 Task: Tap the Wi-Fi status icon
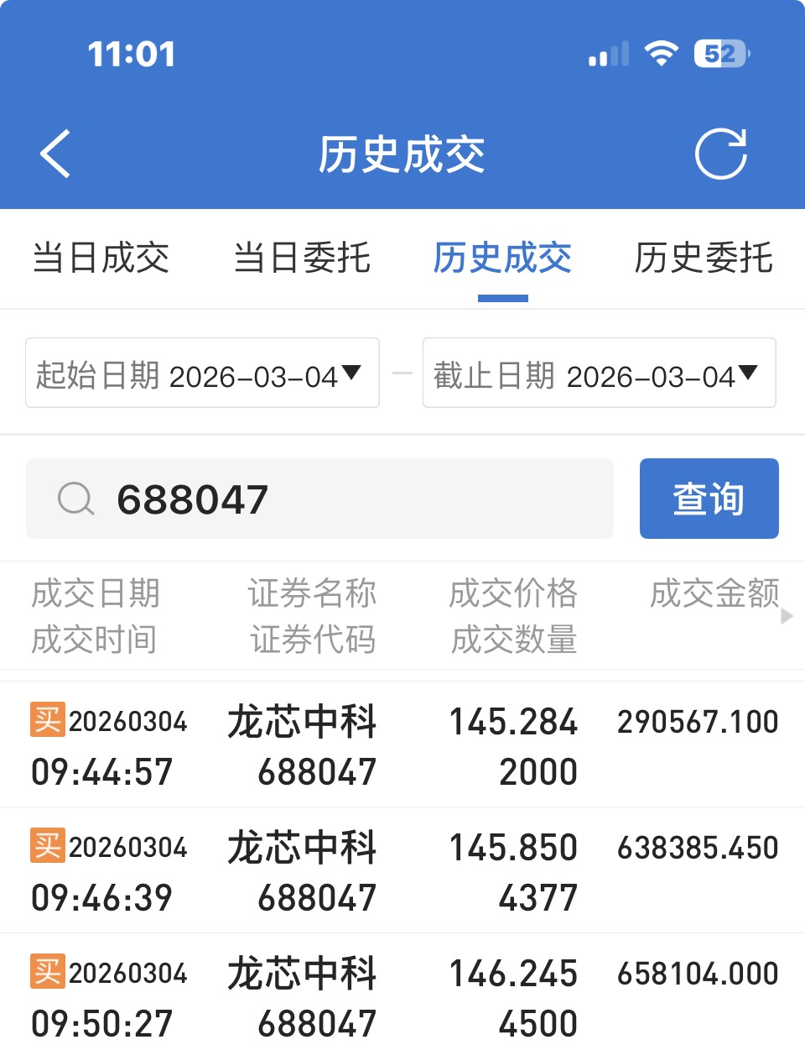point(662,55)
